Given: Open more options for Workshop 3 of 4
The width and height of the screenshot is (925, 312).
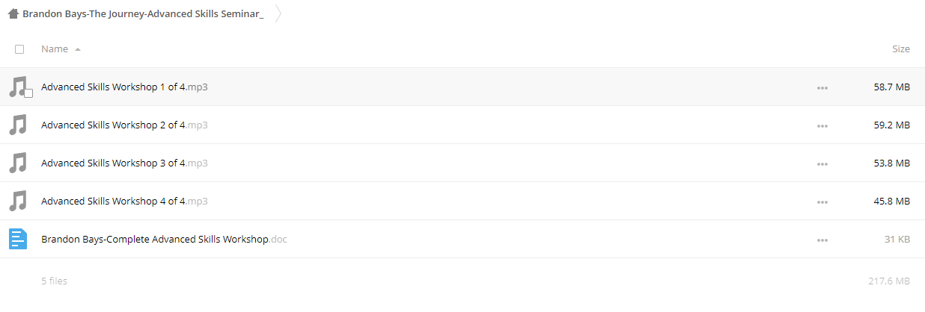Looking at the screenshot, I should [x=822, y=164].
